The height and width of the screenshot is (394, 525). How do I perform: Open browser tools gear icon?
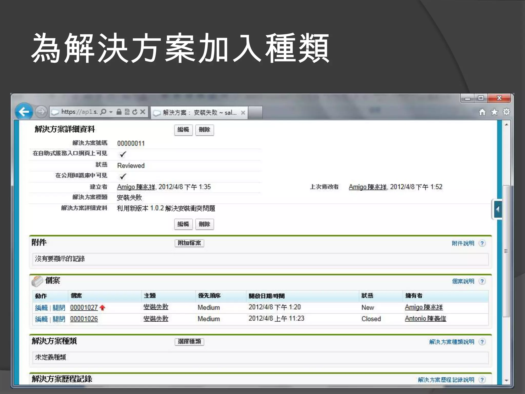click(506, 112)
